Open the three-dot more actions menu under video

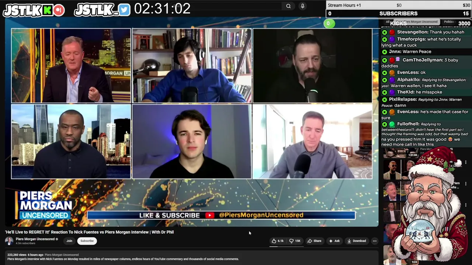coord(375,241)
